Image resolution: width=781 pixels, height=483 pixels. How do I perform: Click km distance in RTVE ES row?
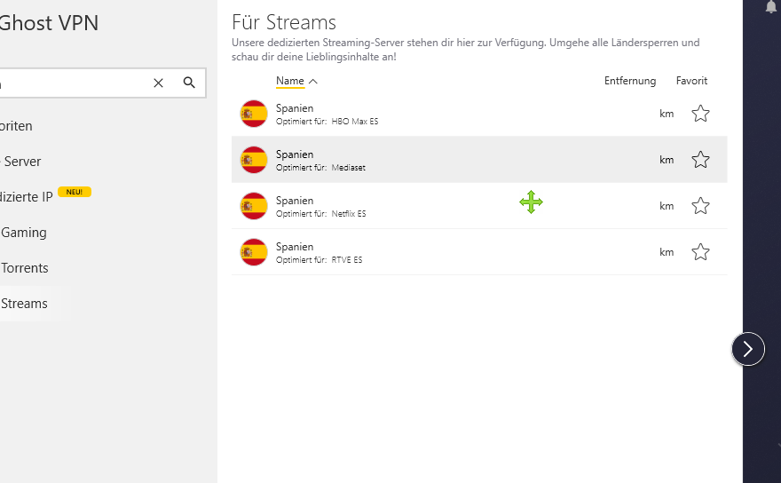click(x=667, y=252)
